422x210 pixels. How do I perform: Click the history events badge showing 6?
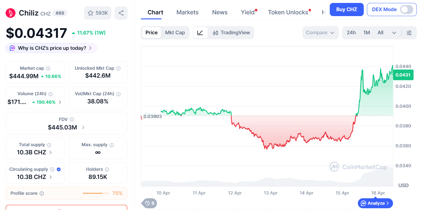point(149,203)
